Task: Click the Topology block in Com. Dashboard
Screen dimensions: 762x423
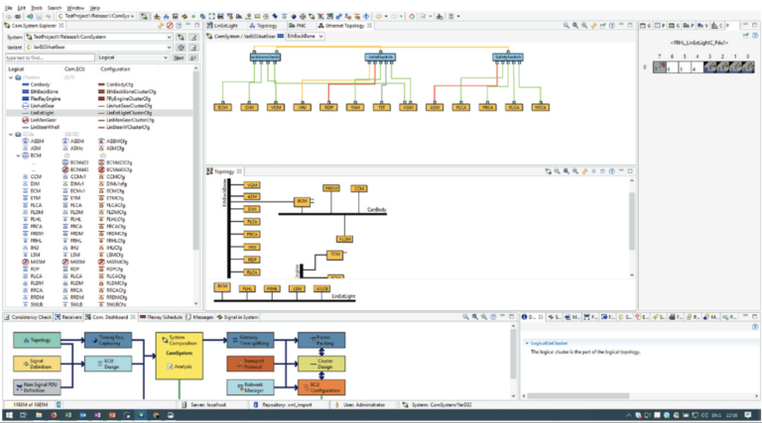Action: point(36,341)
